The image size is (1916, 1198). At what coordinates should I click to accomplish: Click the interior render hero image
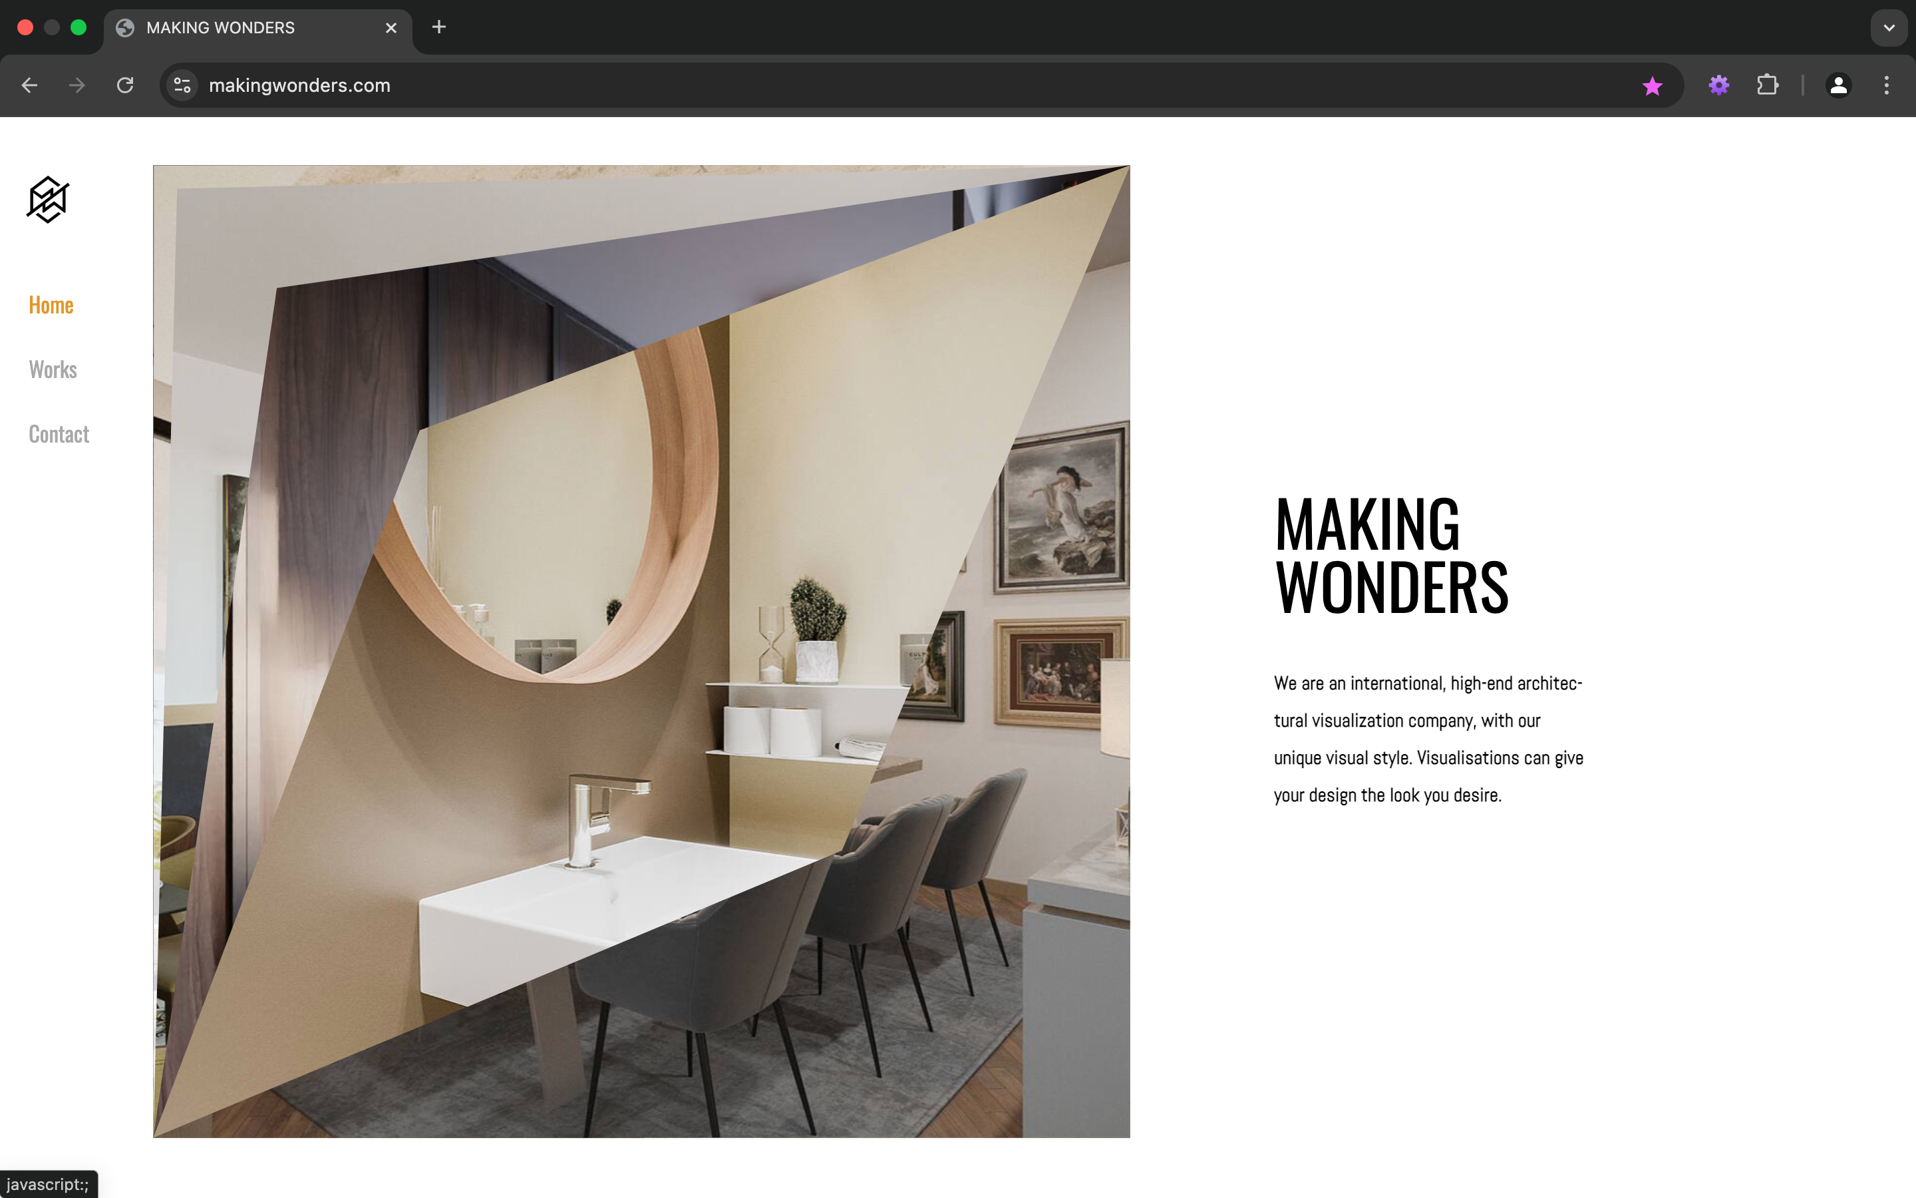(x=641, y=652)
